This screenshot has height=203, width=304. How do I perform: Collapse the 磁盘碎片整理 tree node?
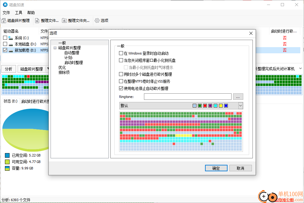[x=55, y=48]
